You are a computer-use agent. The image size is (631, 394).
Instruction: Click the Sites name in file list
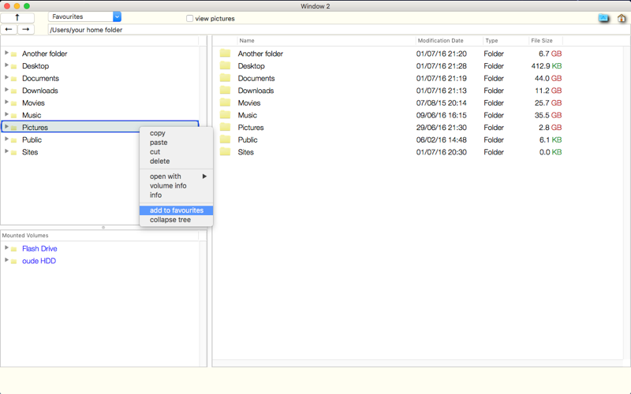pos(245,152)
